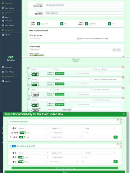This screenshot has width=130, height=173.
Task: Open Gender field dropdown in Group #1
Action: (33, 128)
